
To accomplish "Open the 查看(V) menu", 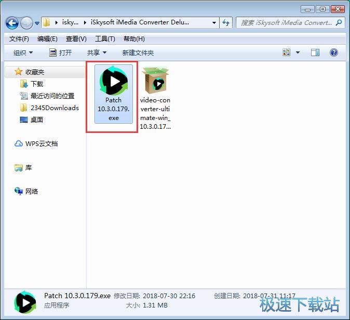I will click(x=76, y=39).
